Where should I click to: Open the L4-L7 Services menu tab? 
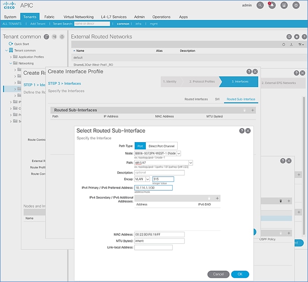coord(114,17)
